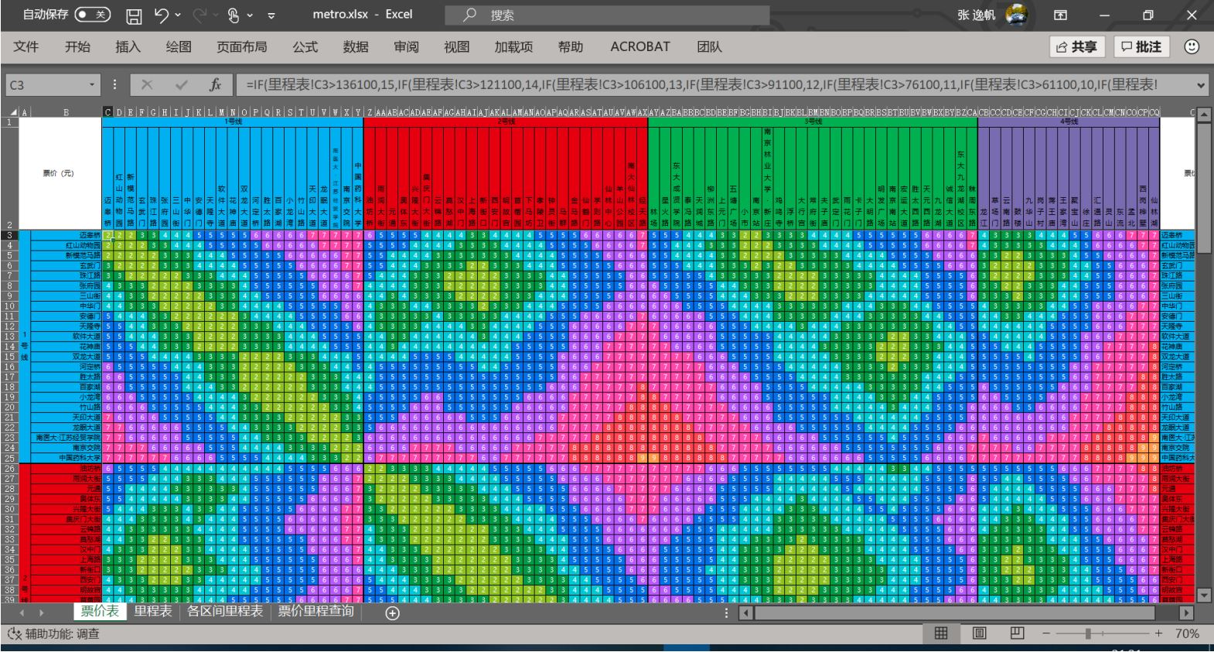Open the 绘图 ribbon tab
The image size is (1214, 652).
179,47
